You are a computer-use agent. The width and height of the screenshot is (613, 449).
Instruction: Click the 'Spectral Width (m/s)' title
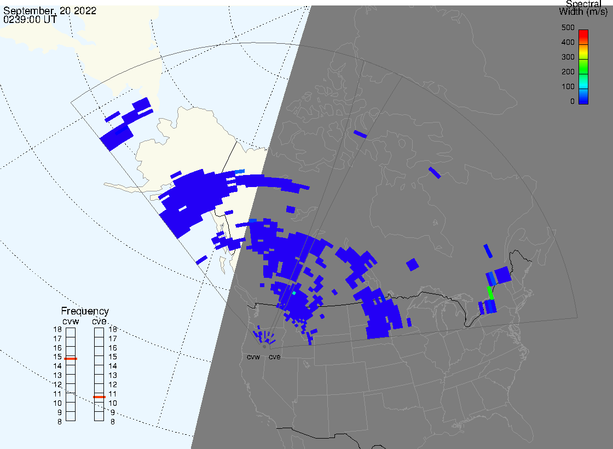[583, 8]
